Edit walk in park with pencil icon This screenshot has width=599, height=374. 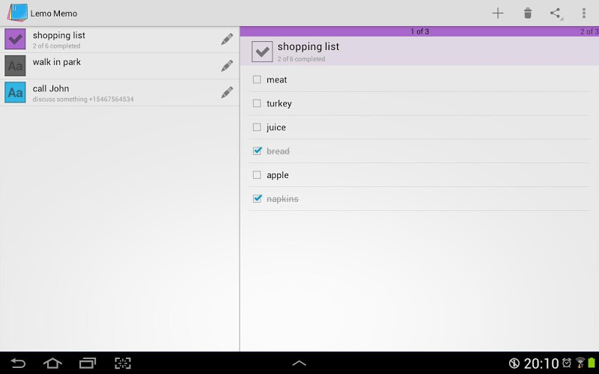227,66
